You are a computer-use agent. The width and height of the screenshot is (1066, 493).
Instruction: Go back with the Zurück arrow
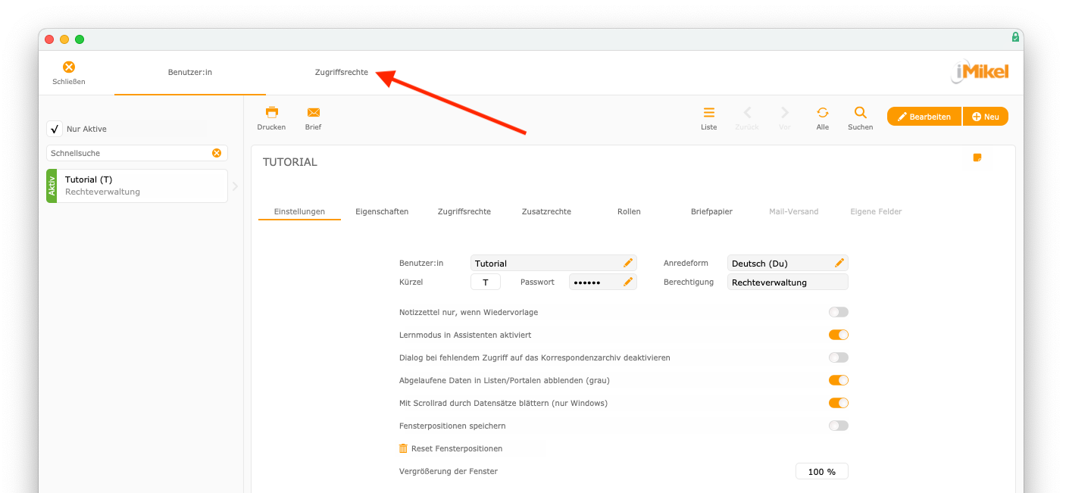[x=746, y=112]
